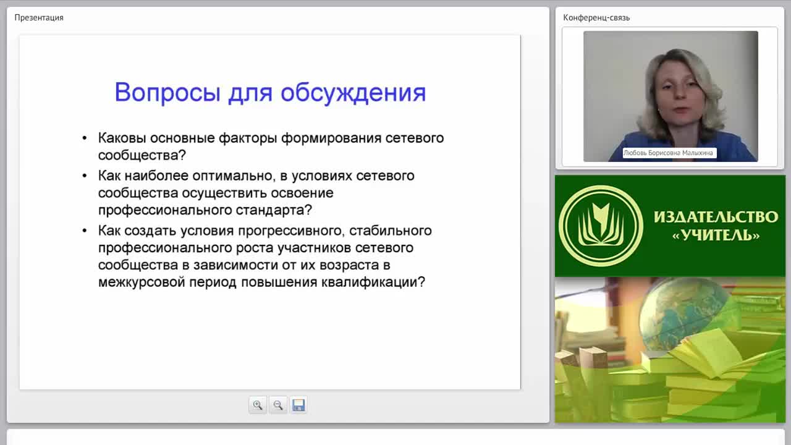791x445 pixels.
Task: Click the bullet about межкурсовой период повышения квалификации
Action: (x=264, y=256)
